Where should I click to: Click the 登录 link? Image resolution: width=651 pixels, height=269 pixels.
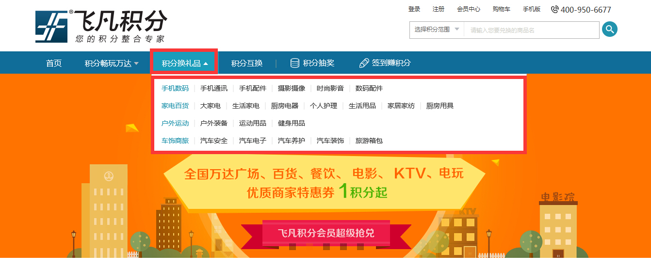[x=414, y=9]
